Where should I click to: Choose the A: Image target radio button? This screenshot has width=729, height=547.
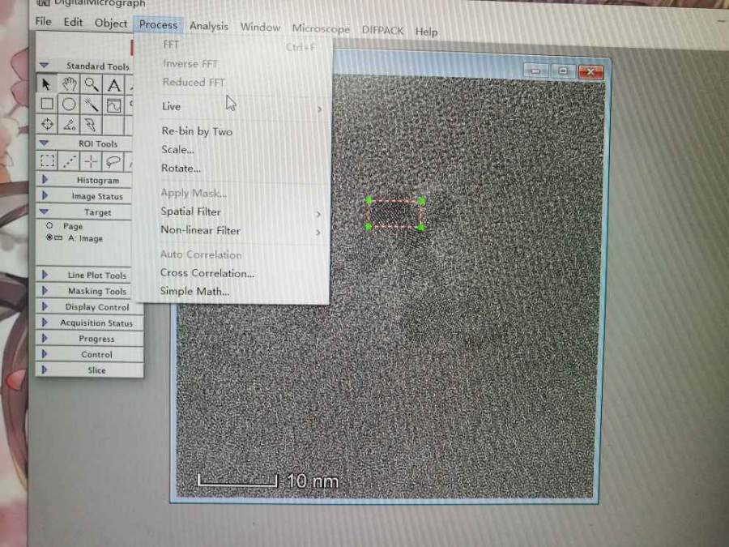[x=50, y=238]
